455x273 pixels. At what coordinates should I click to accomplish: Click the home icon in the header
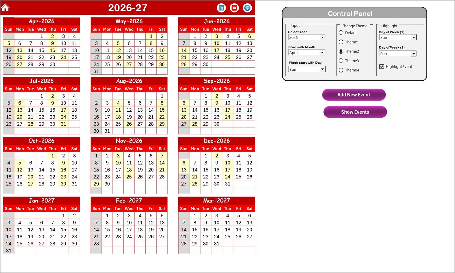6,7
